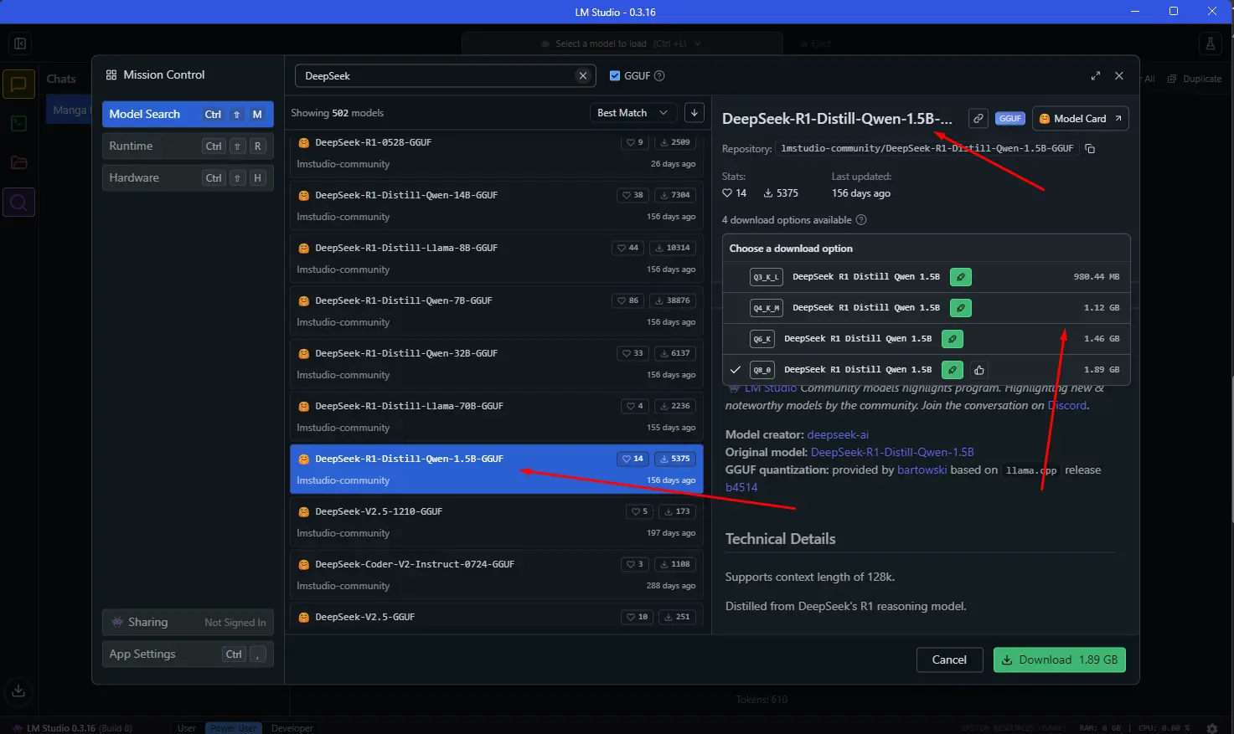Select DeepSeek-V2.5-1210-GGUF in results
This screenshot has height=734, width=1234.
pyautogui.click(x=497, y=522)
